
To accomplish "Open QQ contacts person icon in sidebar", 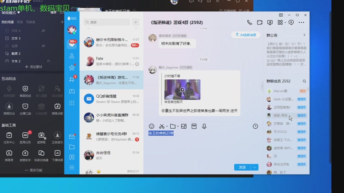I will (x=72, y=56).
